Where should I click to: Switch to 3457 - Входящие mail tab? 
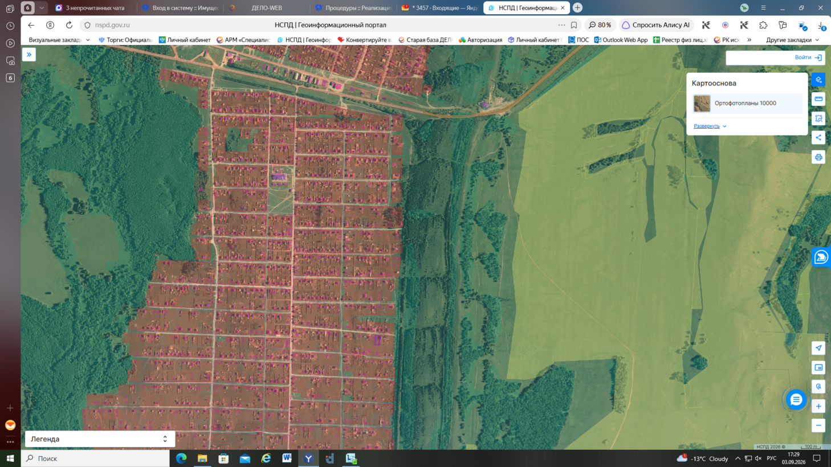point(439,8)
